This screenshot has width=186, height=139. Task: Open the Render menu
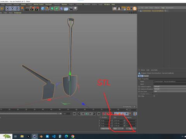(23, 4)
